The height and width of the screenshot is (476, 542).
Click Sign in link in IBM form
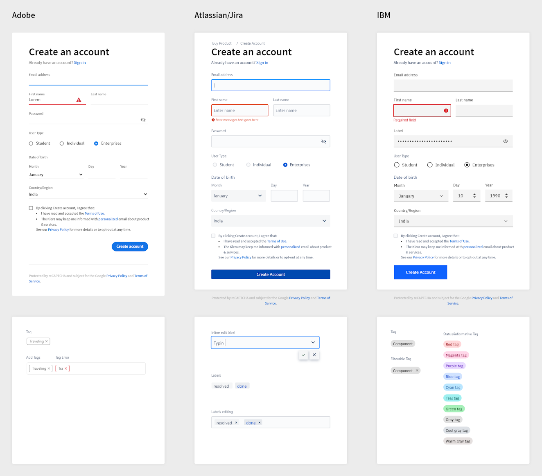tap(445, 63)
